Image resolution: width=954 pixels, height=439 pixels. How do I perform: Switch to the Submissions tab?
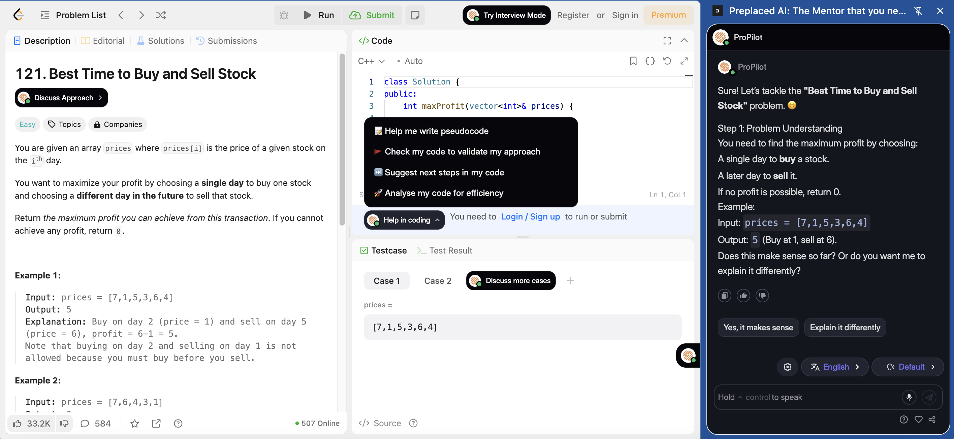click(x=226, y=41)
